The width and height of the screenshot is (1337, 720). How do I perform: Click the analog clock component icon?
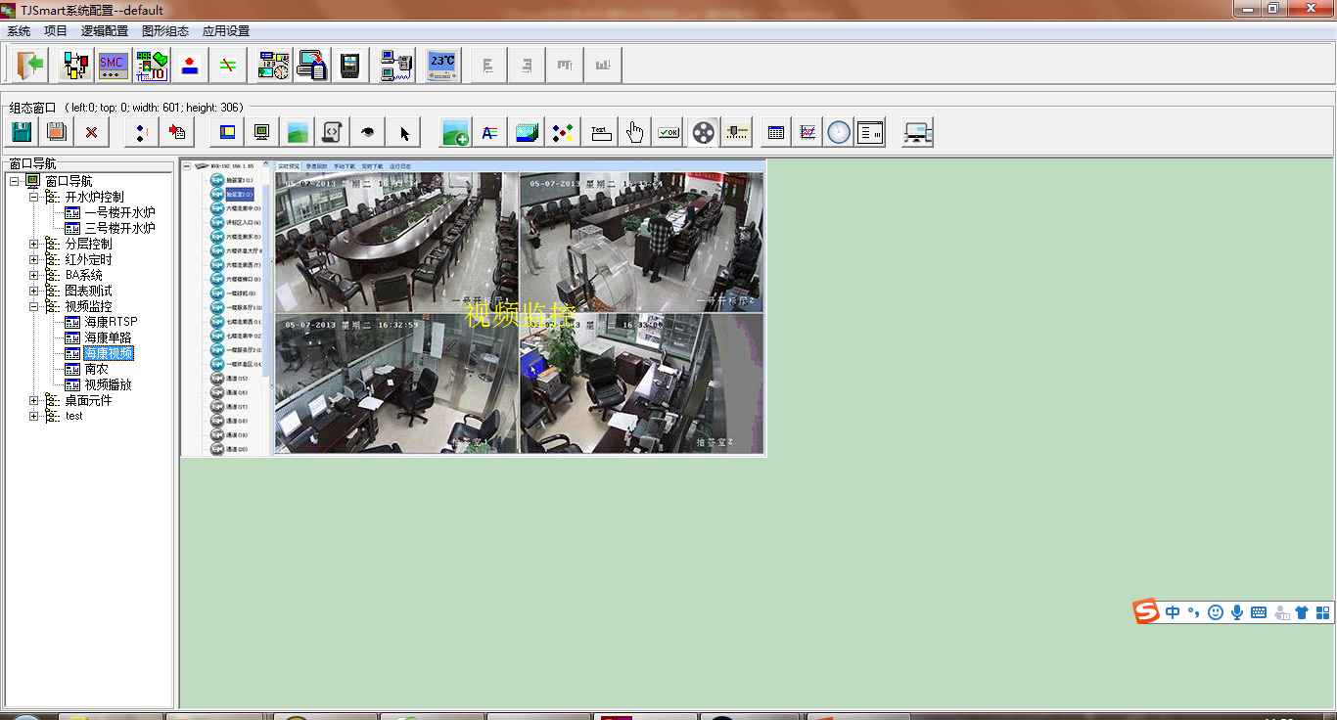[x=839, y=132]
